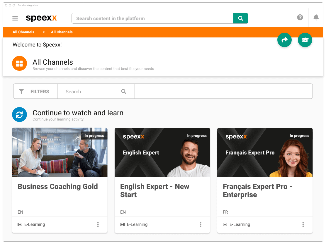326x244 pixels.
Task: Open the Français Expert Pro - Enterprise title
Action: (x=257, y=191)
